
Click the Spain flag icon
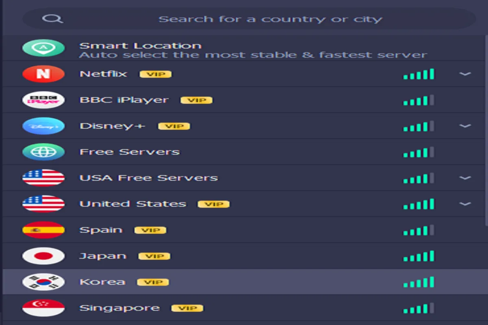43,230
